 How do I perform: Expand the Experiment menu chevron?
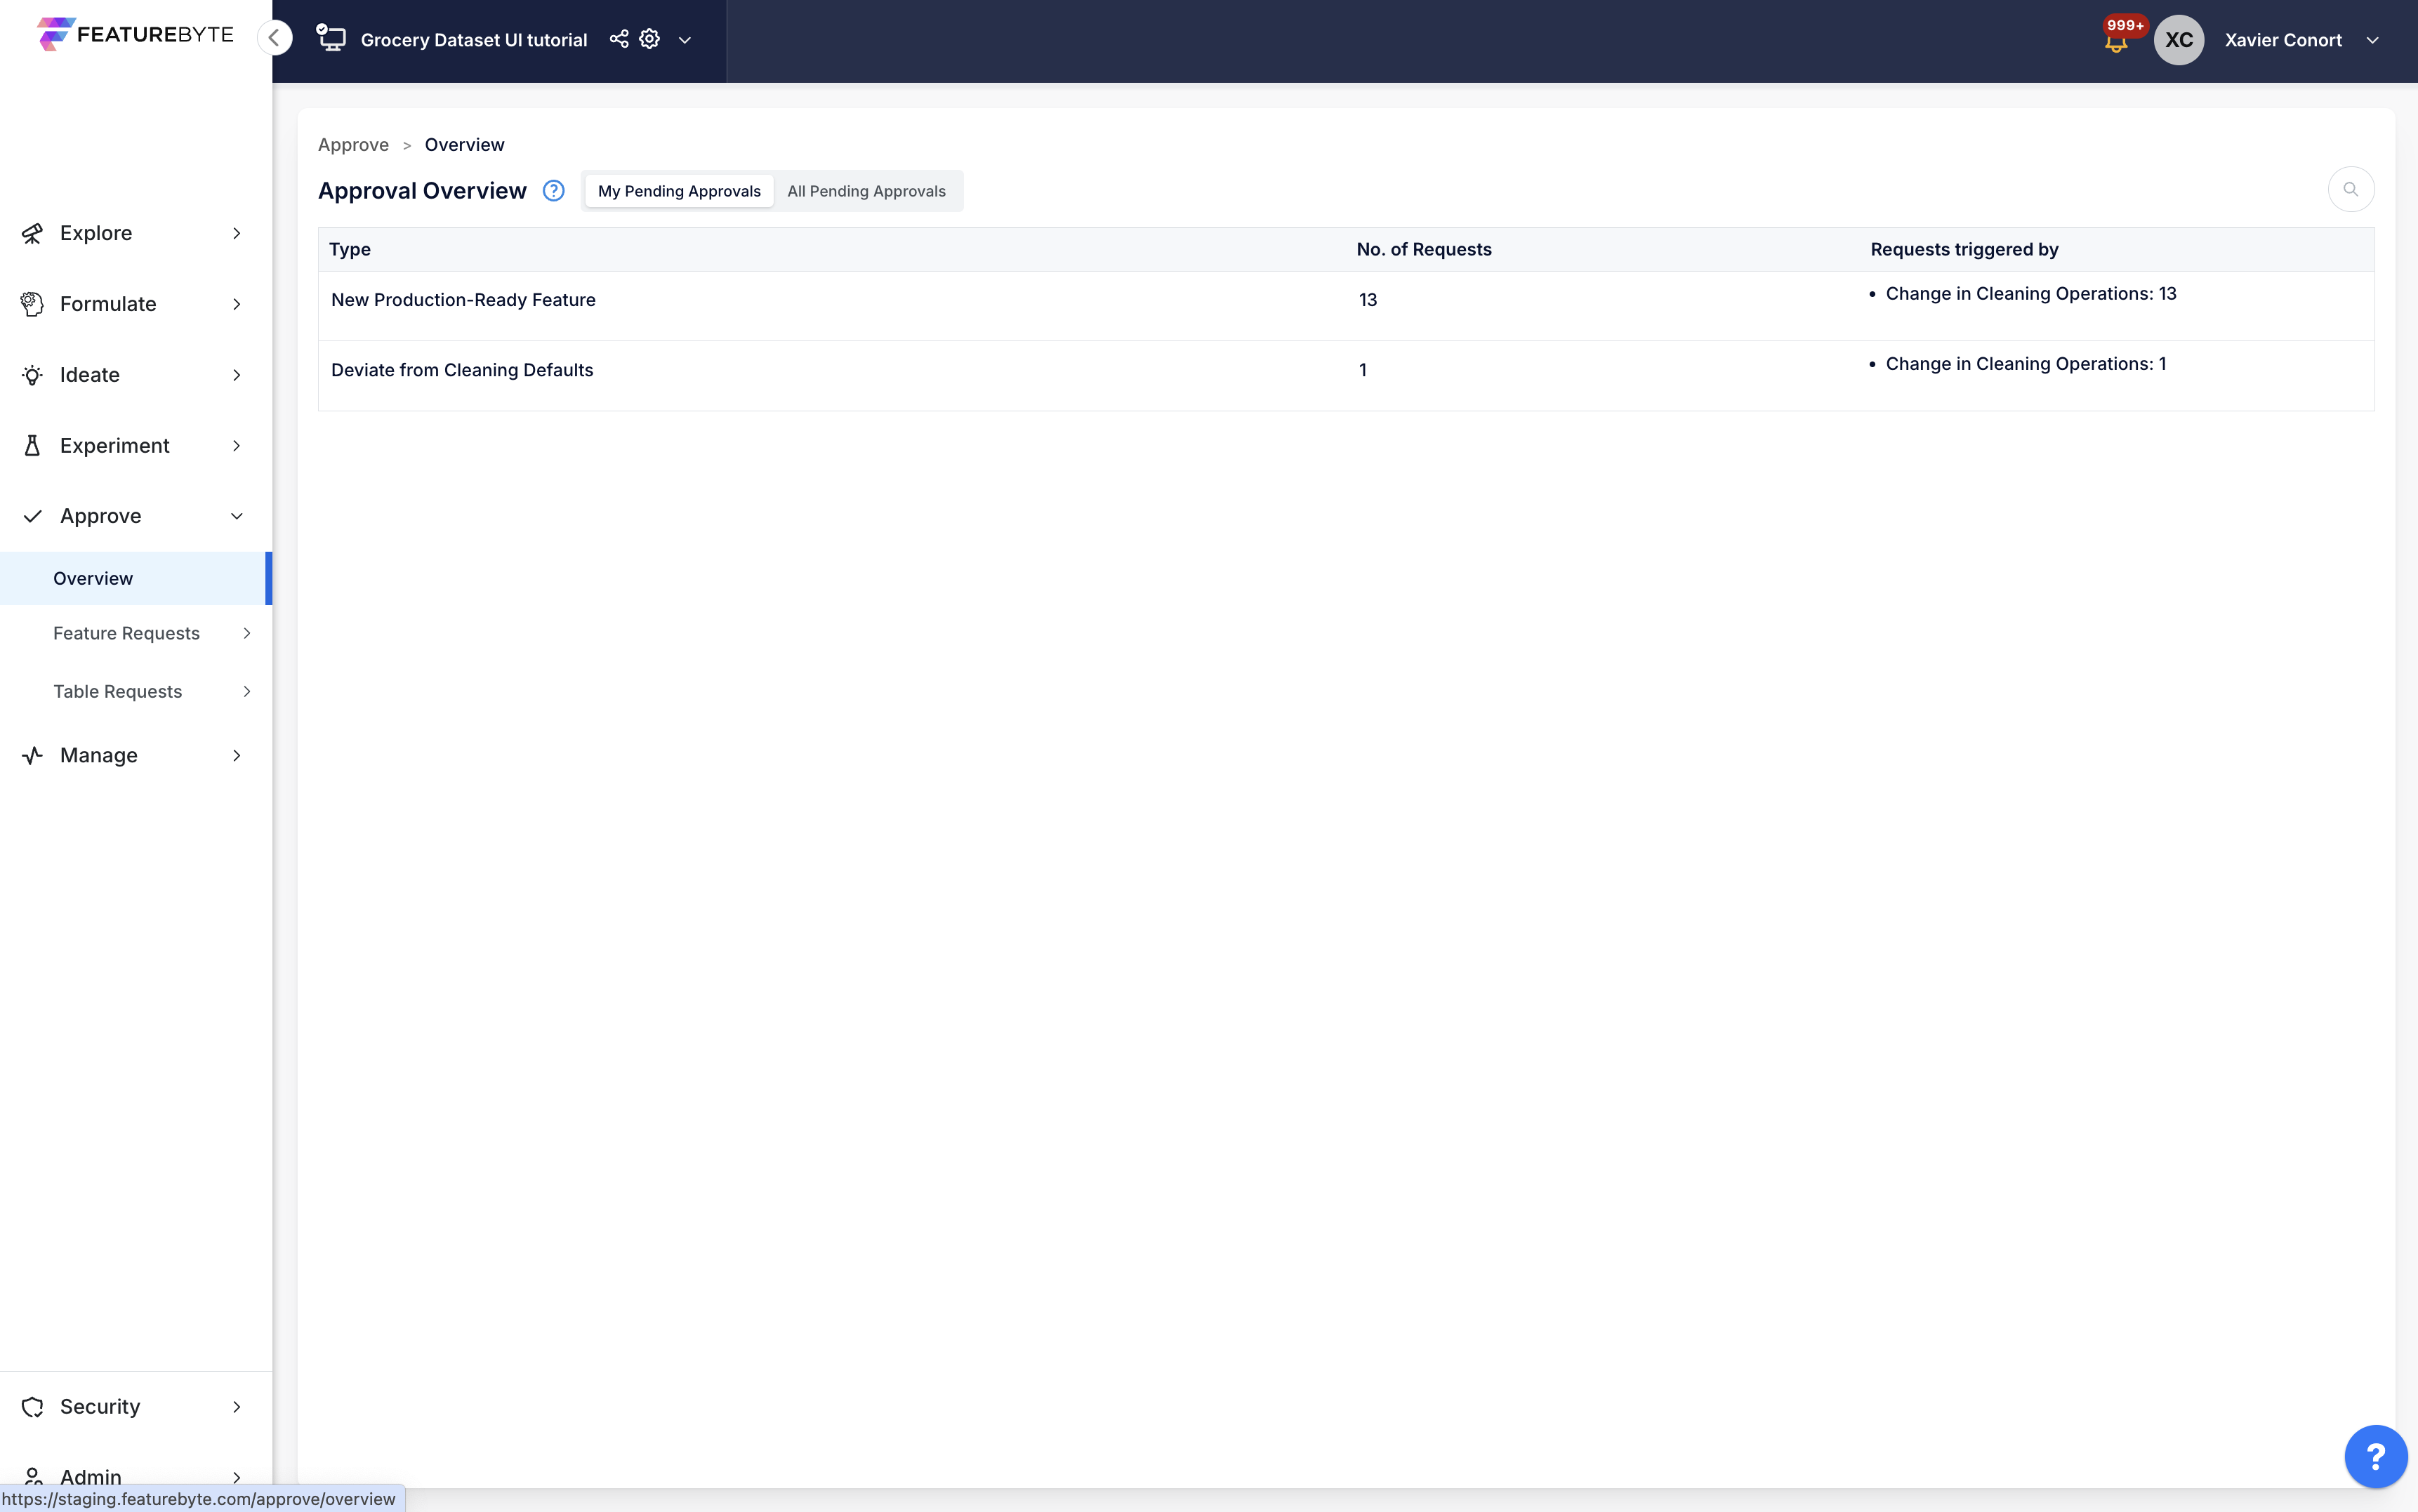(x=237, y=446)
